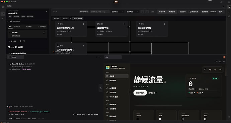Image resolution: width=231 pixels, height=123 pixels.
Task: Open the 工程文档读取与 wiki module chevron
Action: [x=84, y=24]
